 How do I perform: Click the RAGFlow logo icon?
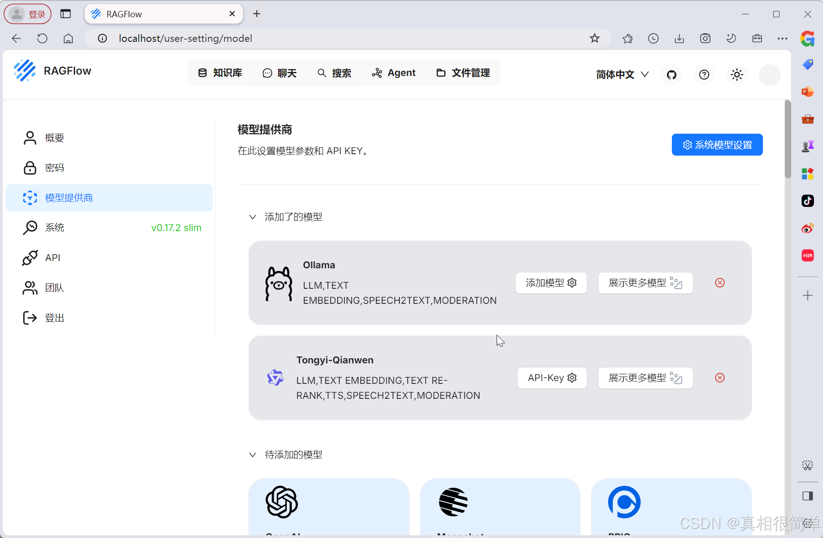click(x=25, y=70)
